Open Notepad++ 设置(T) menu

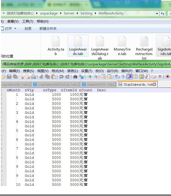(x=87, y=71)
